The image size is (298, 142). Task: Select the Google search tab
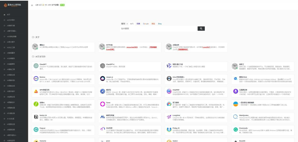[146, 24]
